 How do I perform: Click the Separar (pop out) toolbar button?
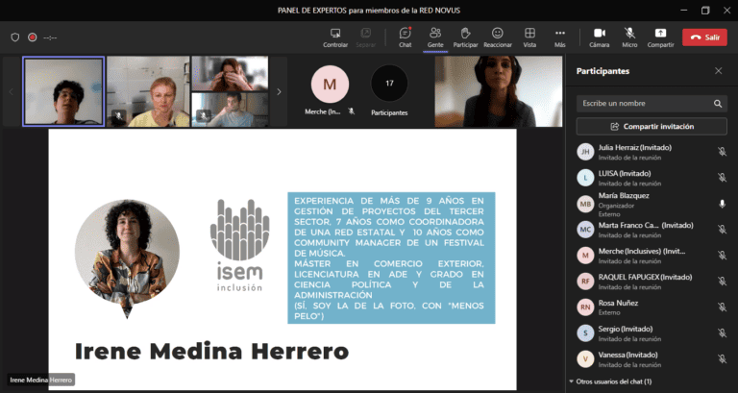click(x=366, y=37)
